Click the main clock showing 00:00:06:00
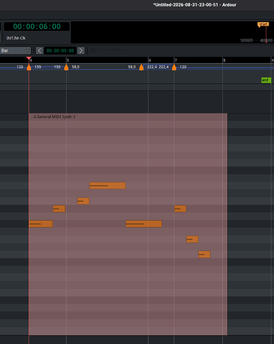 [x=36, y=26]
